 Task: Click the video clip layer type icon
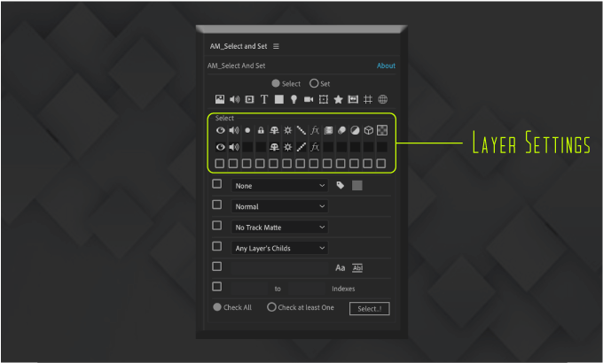coord(249,99)
